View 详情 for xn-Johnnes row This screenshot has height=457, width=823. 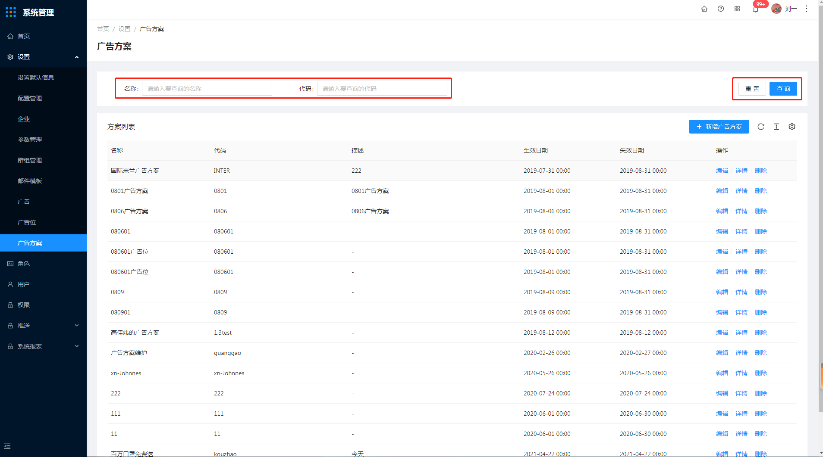coord(741,373)
